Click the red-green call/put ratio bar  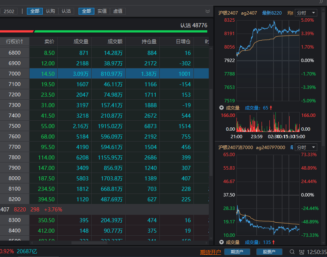(104, 31)
